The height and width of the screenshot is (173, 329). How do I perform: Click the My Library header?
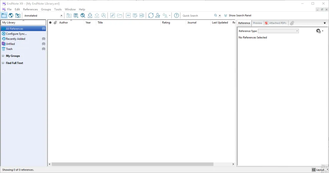click(x=23, y=22)
